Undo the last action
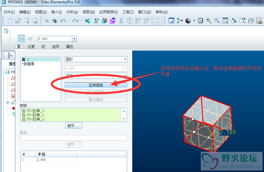Viewport: 264px width, 172px height. coord(63,21)
